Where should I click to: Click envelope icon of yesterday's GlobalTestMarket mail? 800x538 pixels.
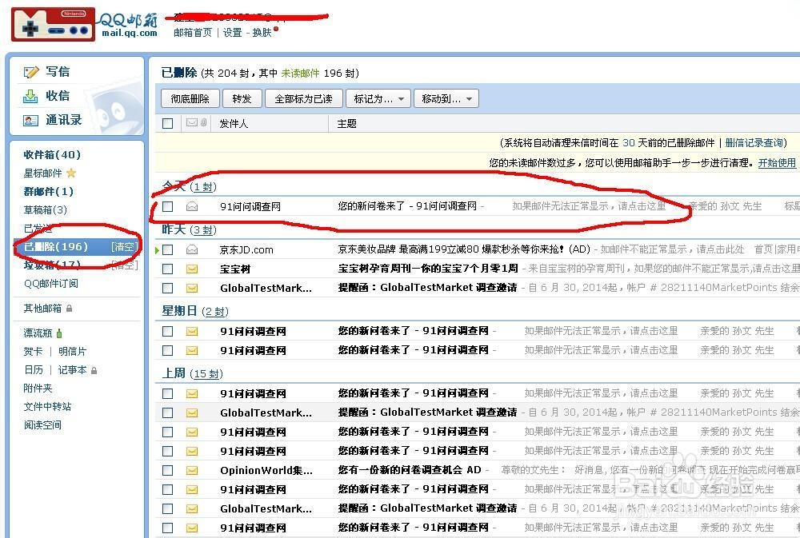[192, 288]
